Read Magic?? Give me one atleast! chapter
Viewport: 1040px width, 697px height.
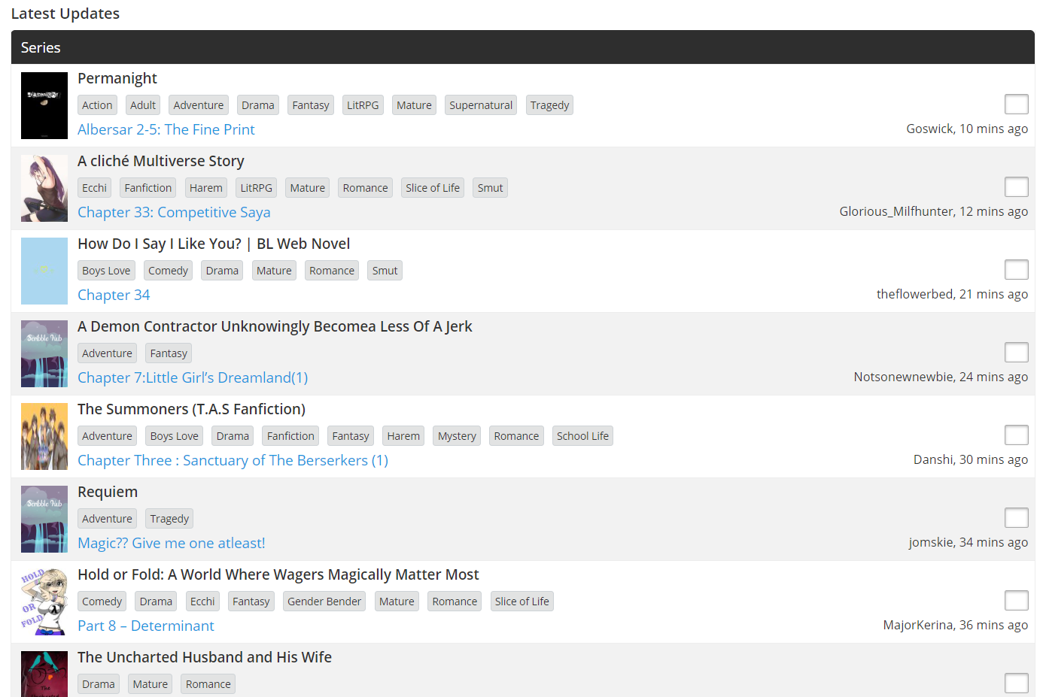pos(171,543)
